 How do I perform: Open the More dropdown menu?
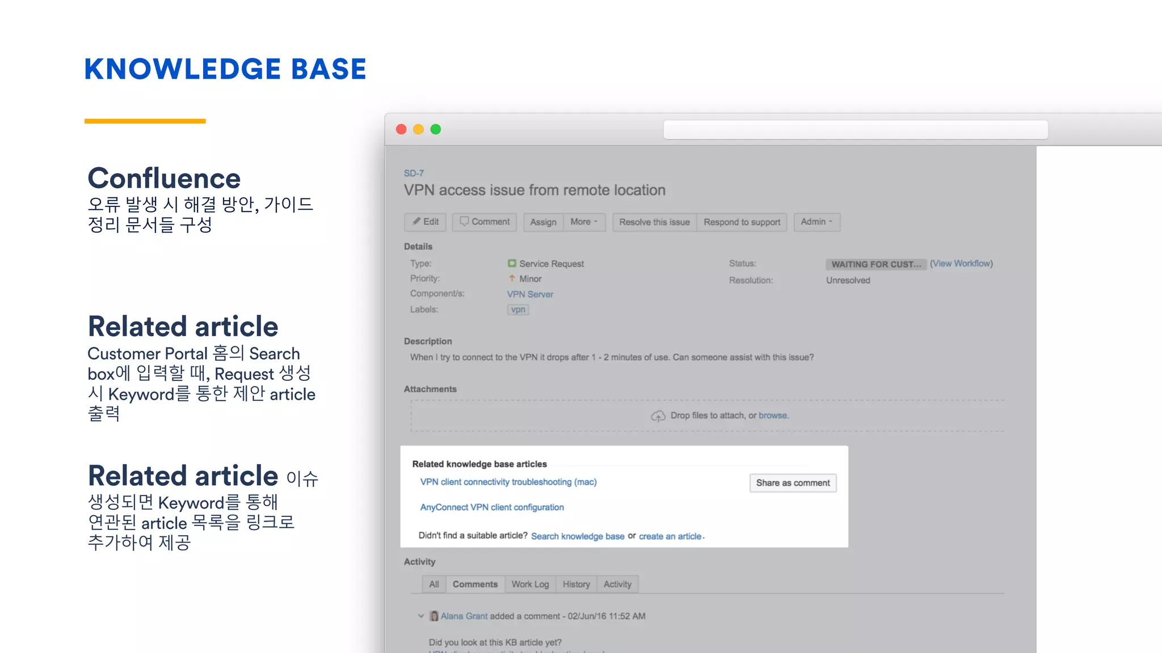(584, 222)
